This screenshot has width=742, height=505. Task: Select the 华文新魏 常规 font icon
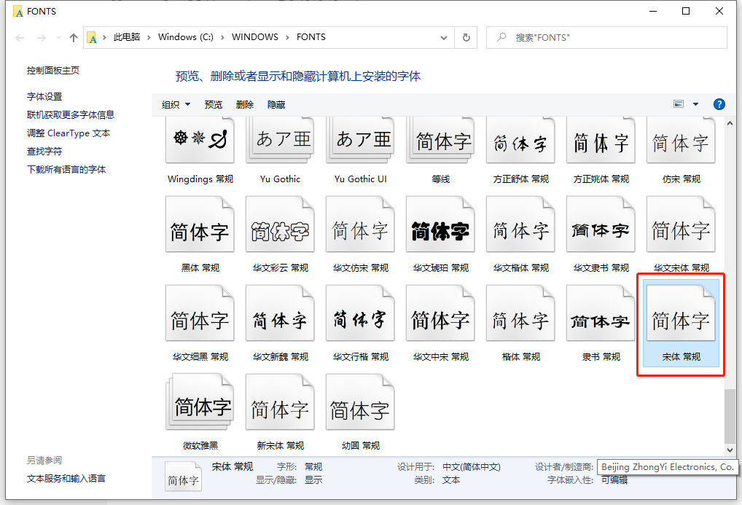280,313
